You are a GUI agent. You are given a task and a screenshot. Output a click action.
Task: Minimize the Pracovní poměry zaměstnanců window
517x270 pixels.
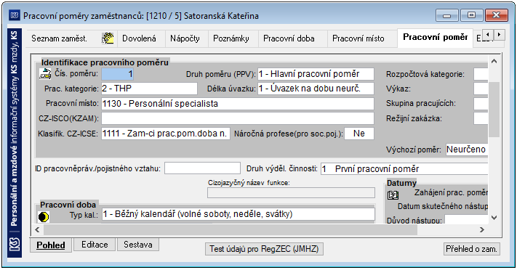(x=446, y=15)
